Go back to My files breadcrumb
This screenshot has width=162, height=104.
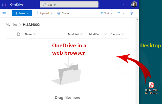click(11, 25)
